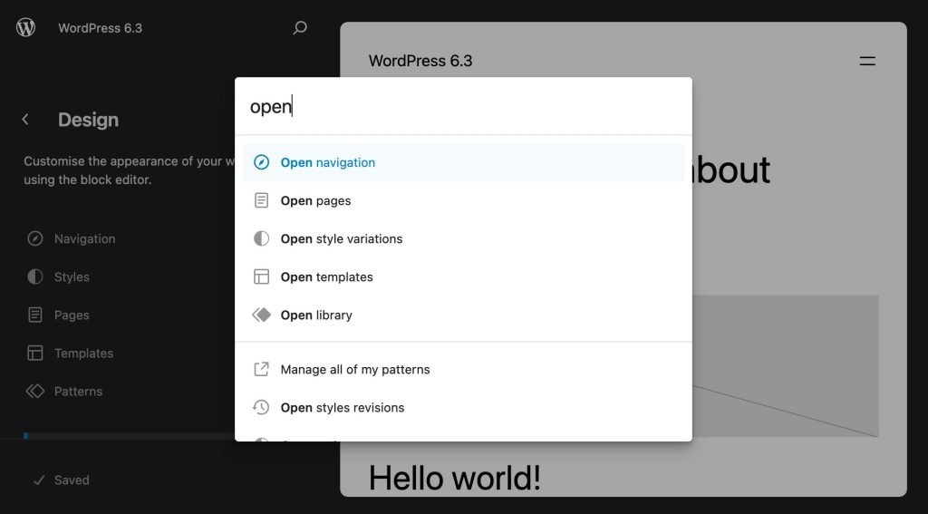The image size is (928, 514).
Task: Select the Open style variations command
Action: [x=463, y=238]
